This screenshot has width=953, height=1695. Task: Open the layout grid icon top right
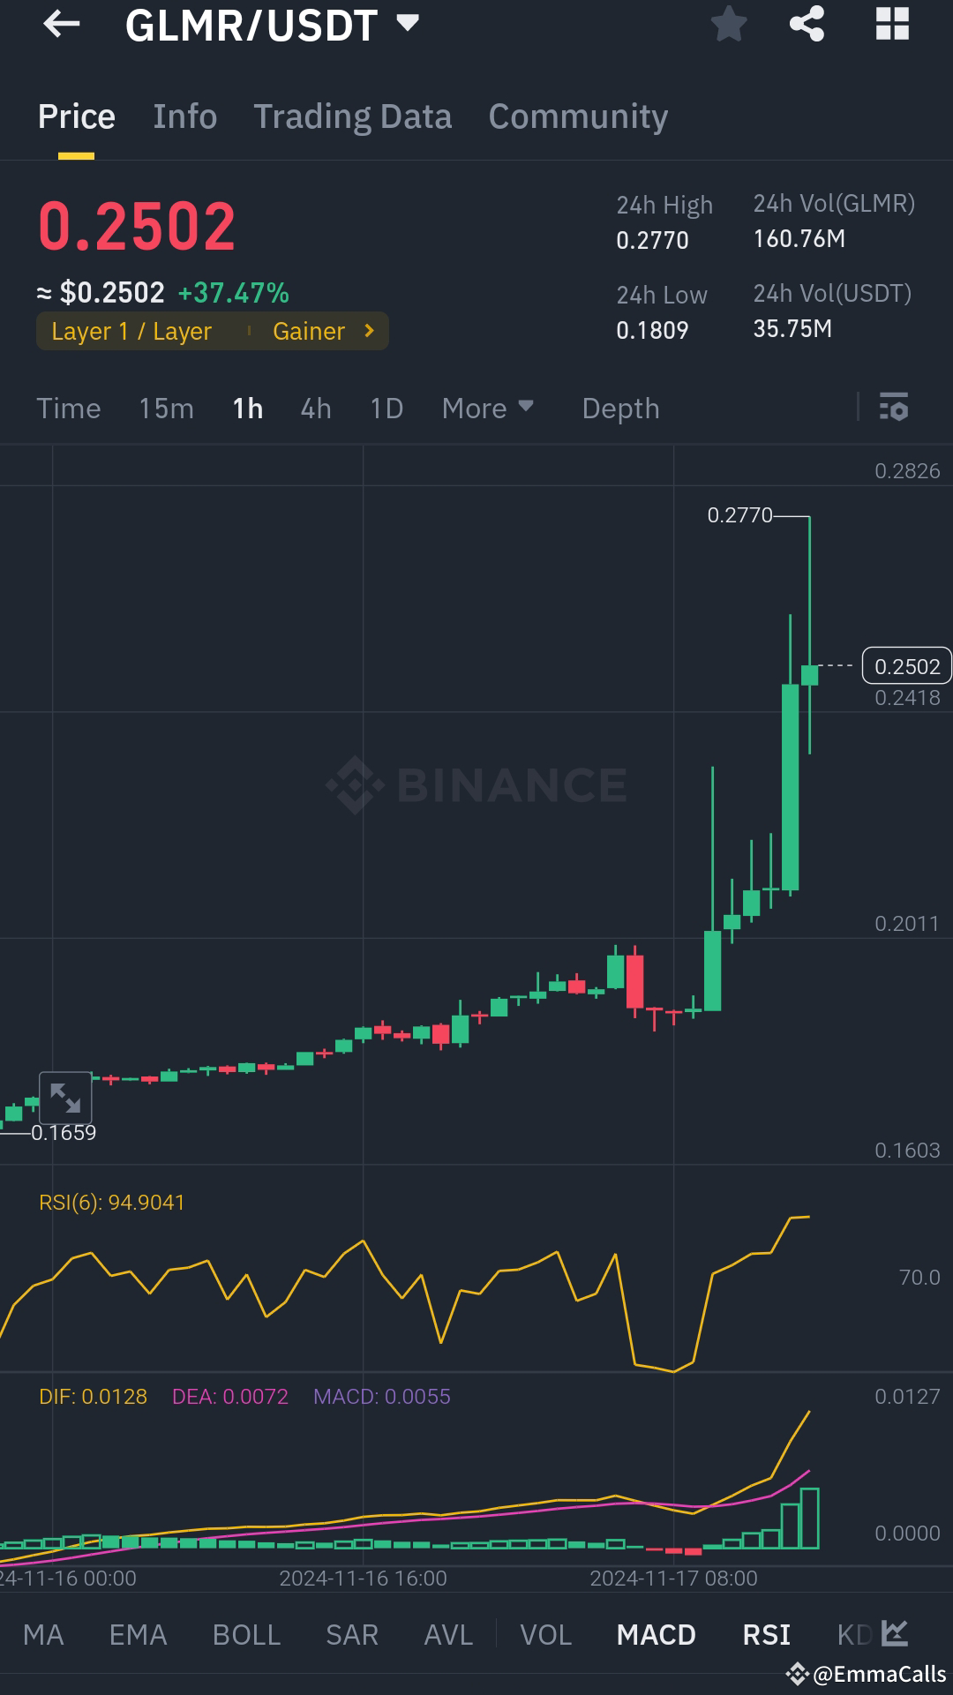(893, 24)
